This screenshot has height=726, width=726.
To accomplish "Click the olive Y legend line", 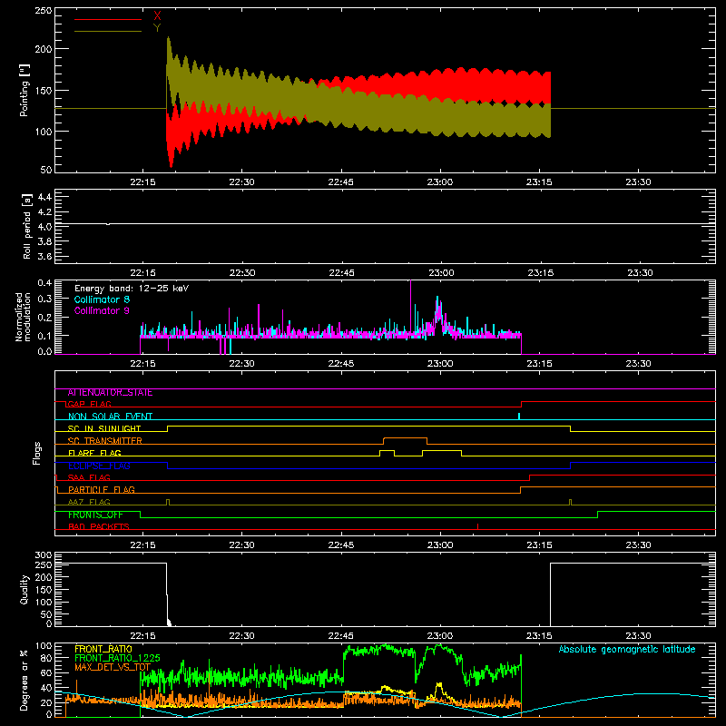I will (108, 32).
